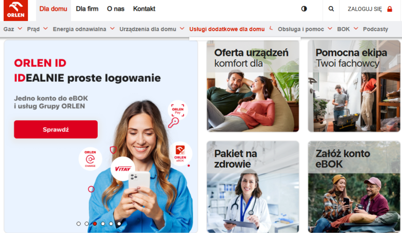402x233 pixels.
Task: Click the ORLEN Pay icon in banner
Action: [x=178, y=110]
